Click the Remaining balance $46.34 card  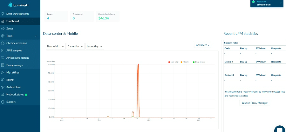pyautogui.click(x=108, y=16)
